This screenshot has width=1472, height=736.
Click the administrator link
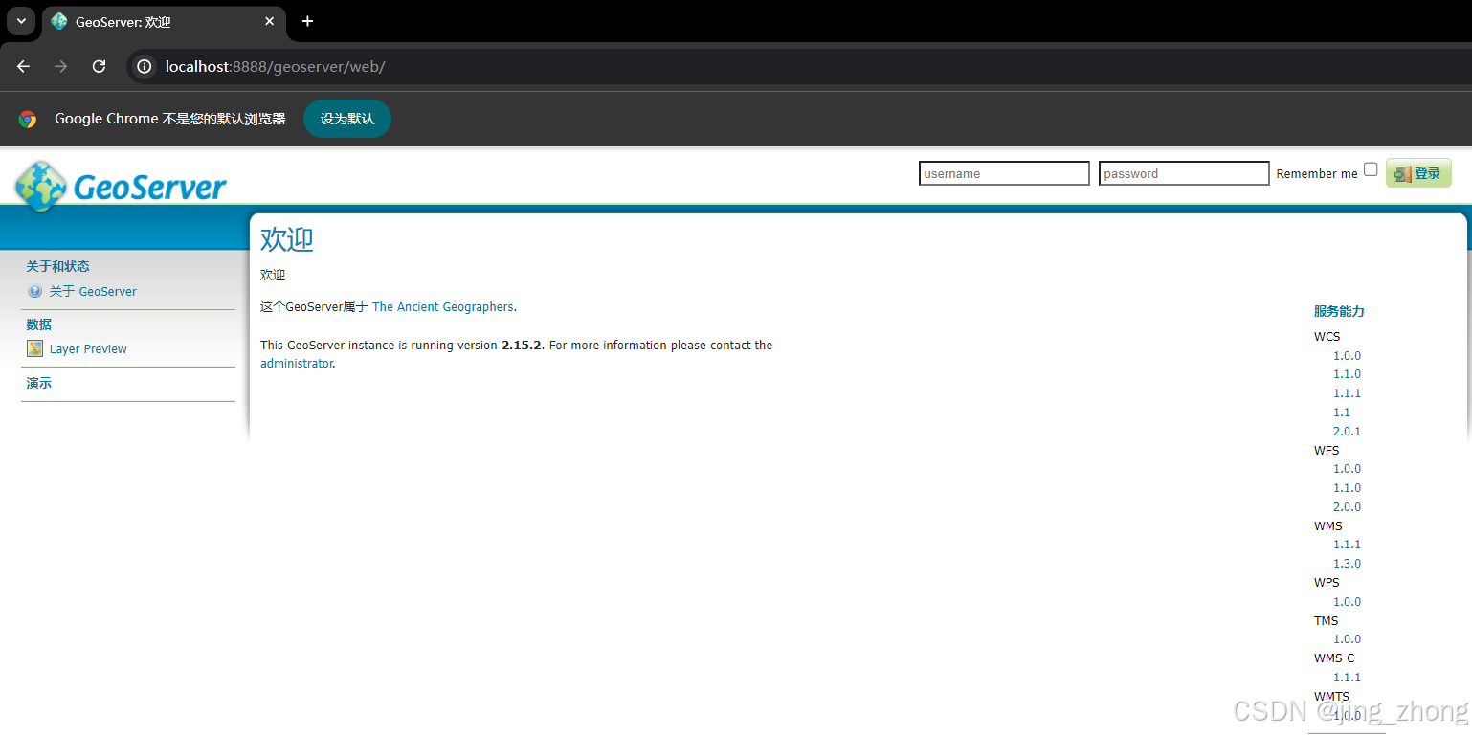point(297,364)
